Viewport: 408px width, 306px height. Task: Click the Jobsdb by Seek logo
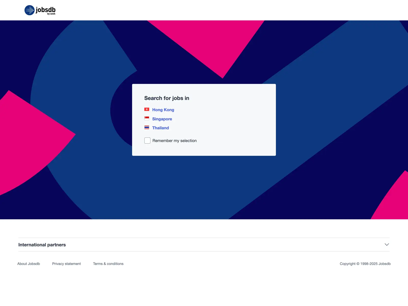(40, 10)
